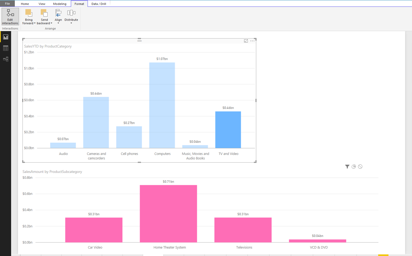Open the Align dropdown
Viewport: 412px width, 256px height.
(58, 17)
